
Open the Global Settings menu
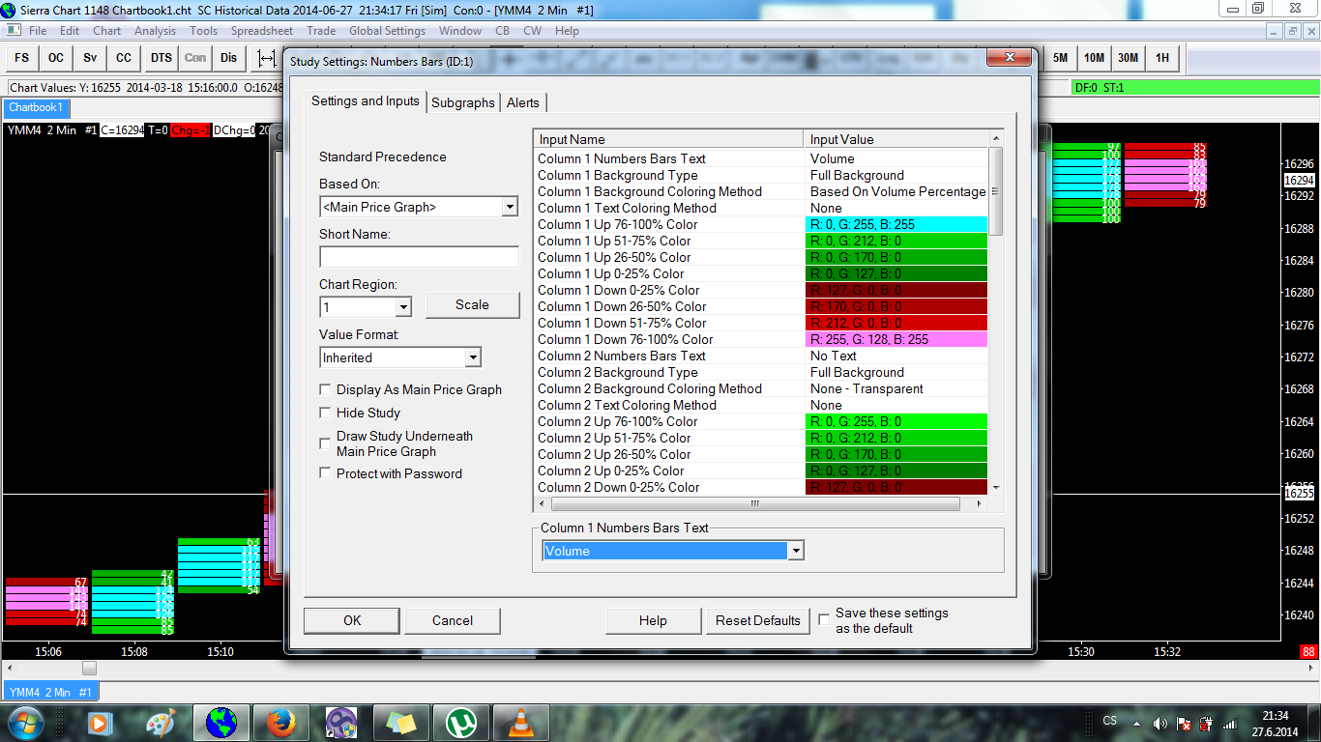click(387, 31)
